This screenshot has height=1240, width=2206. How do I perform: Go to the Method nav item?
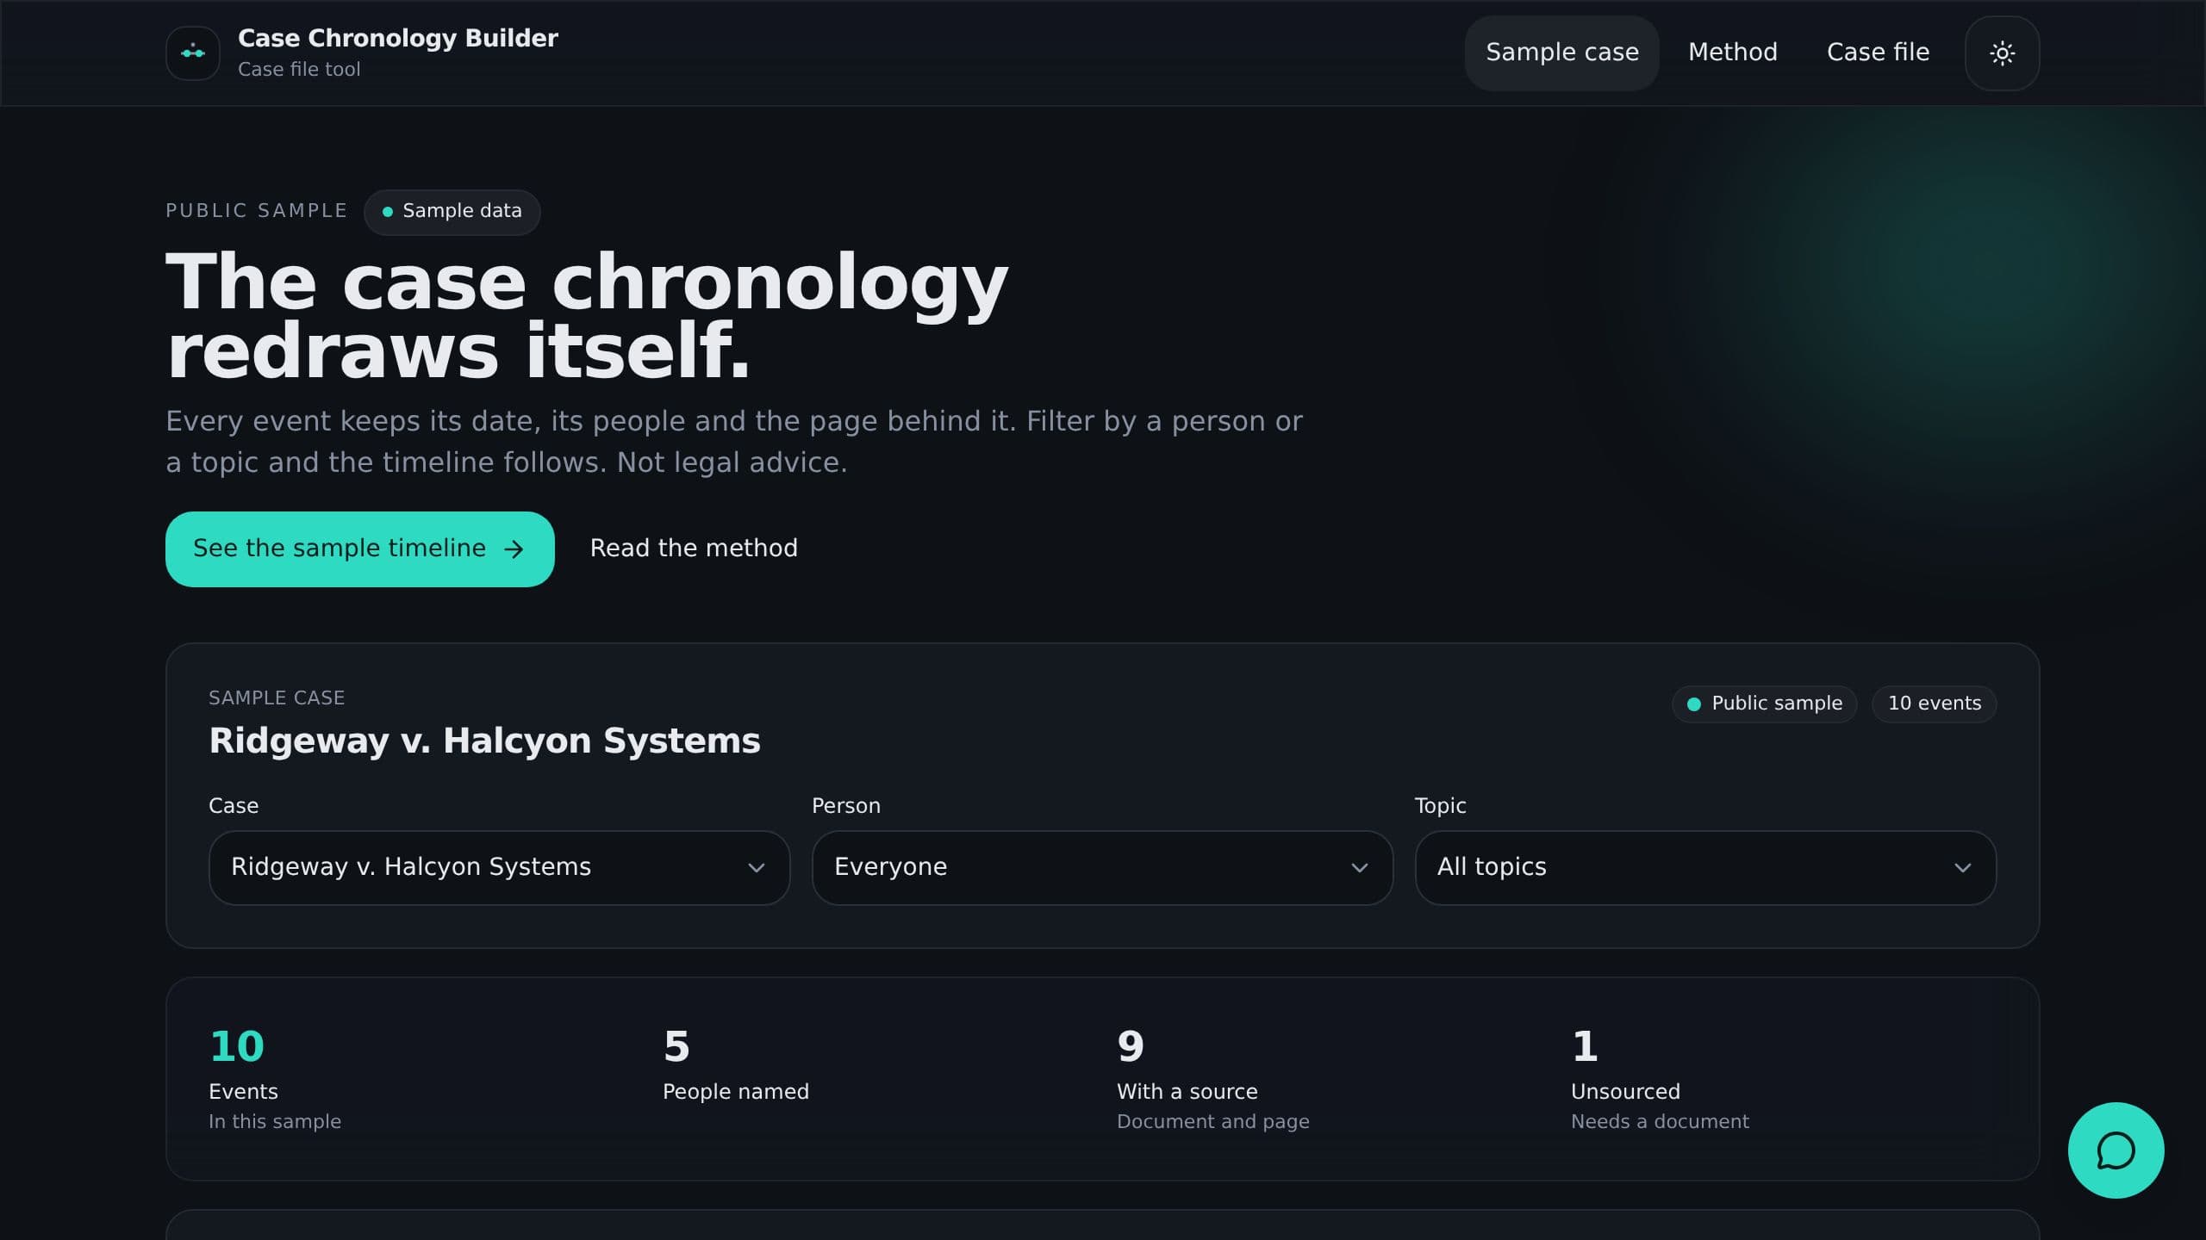click(1732, 53)
